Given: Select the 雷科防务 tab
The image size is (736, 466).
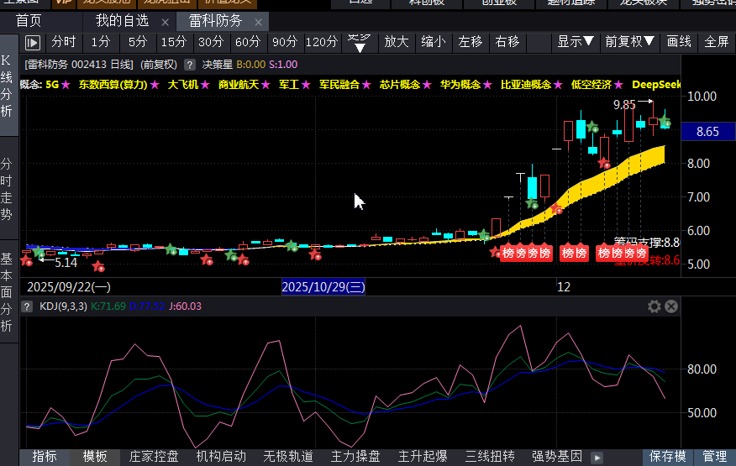Looking at the screenshot, I should (215, 21).
